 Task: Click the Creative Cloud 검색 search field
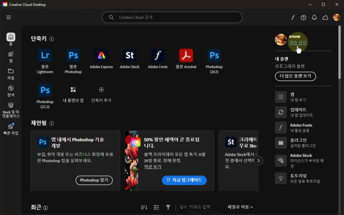click(x=172, y=17)
